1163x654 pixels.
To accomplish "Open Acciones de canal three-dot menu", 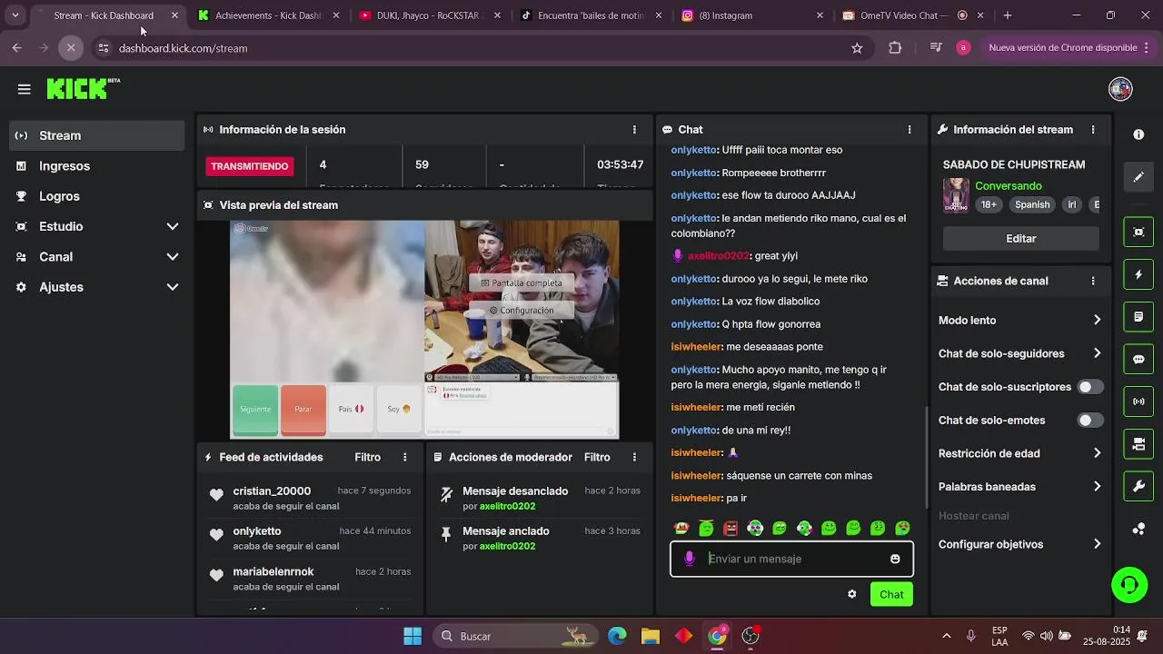I will tap(1093, 282).
